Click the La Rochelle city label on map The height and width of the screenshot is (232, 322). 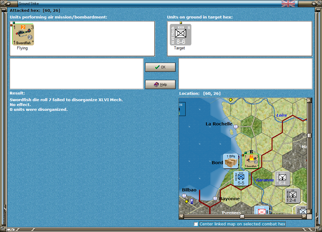pos(219,124)
